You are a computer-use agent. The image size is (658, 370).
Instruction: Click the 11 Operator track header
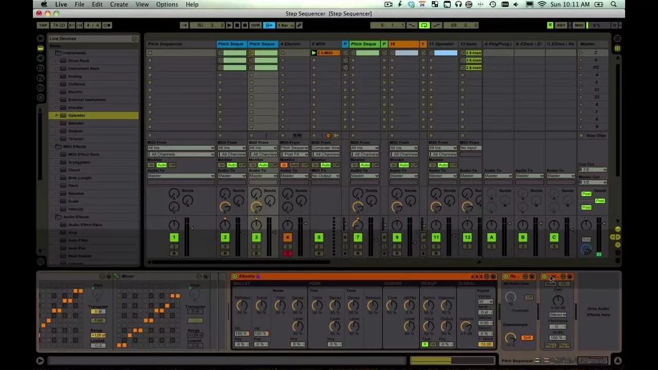[x=442, y=44]
